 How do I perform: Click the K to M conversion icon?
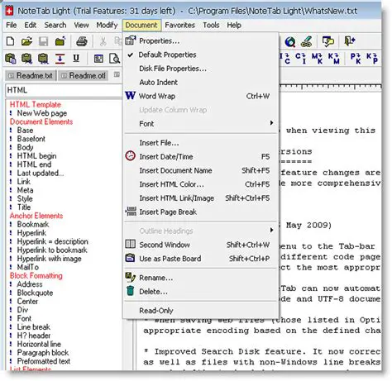[x=334, y=59]
